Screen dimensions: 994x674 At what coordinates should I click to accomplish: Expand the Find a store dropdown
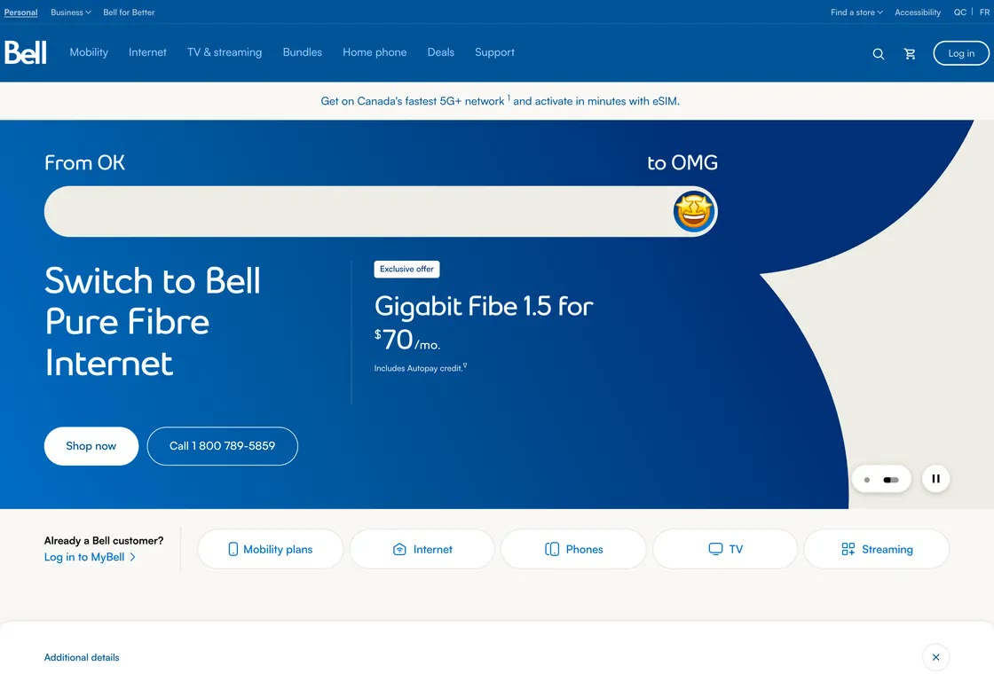coord(856,12)
